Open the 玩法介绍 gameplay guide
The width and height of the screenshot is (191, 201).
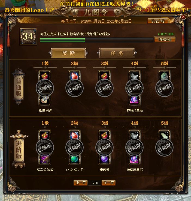pos(158,21)
